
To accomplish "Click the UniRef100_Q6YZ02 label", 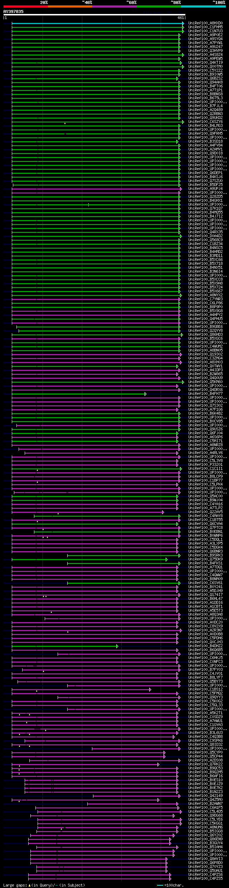I will point(205,835).
